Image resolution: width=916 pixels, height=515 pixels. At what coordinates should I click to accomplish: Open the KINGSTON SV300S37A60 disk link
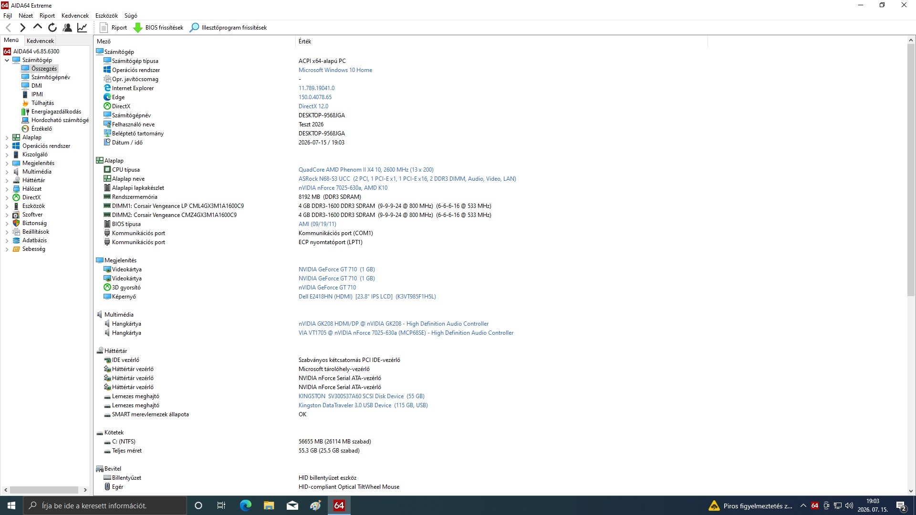tap(362, 396)
